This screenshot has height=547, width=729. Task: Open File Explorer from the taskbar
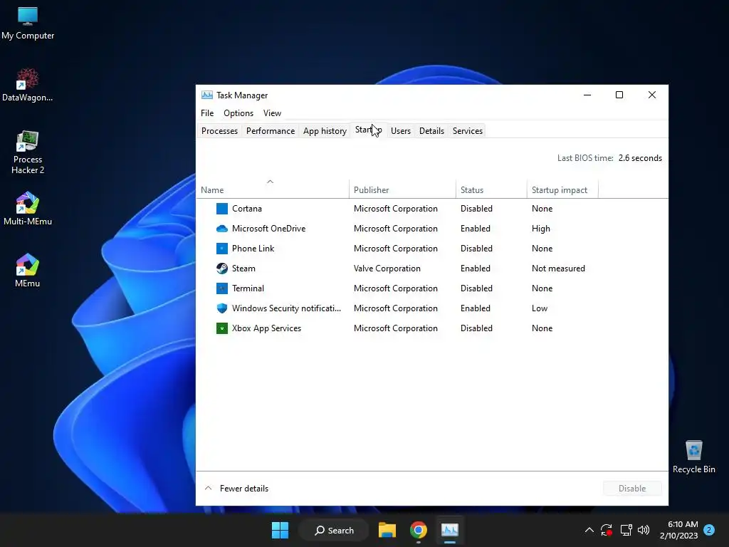click(x=387, y=530)
